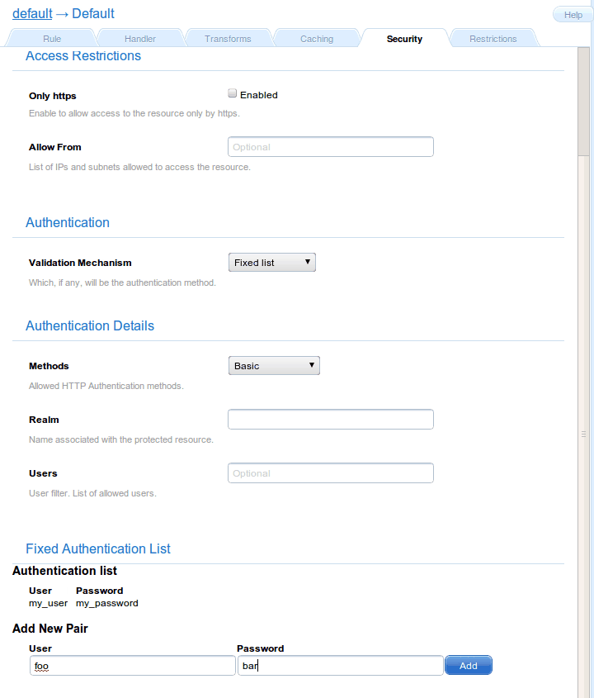594x698 pixels.
Task: Follow the default breadcrumb link
Action: pos(32,14)
